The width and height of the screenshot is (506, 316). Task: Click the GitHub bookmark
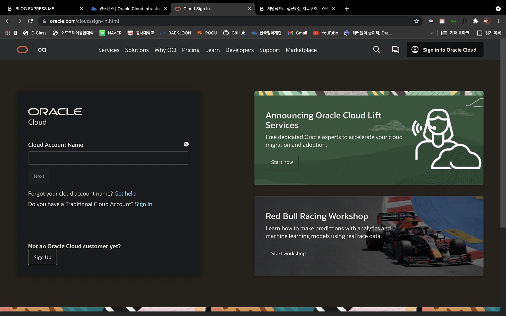234,33
